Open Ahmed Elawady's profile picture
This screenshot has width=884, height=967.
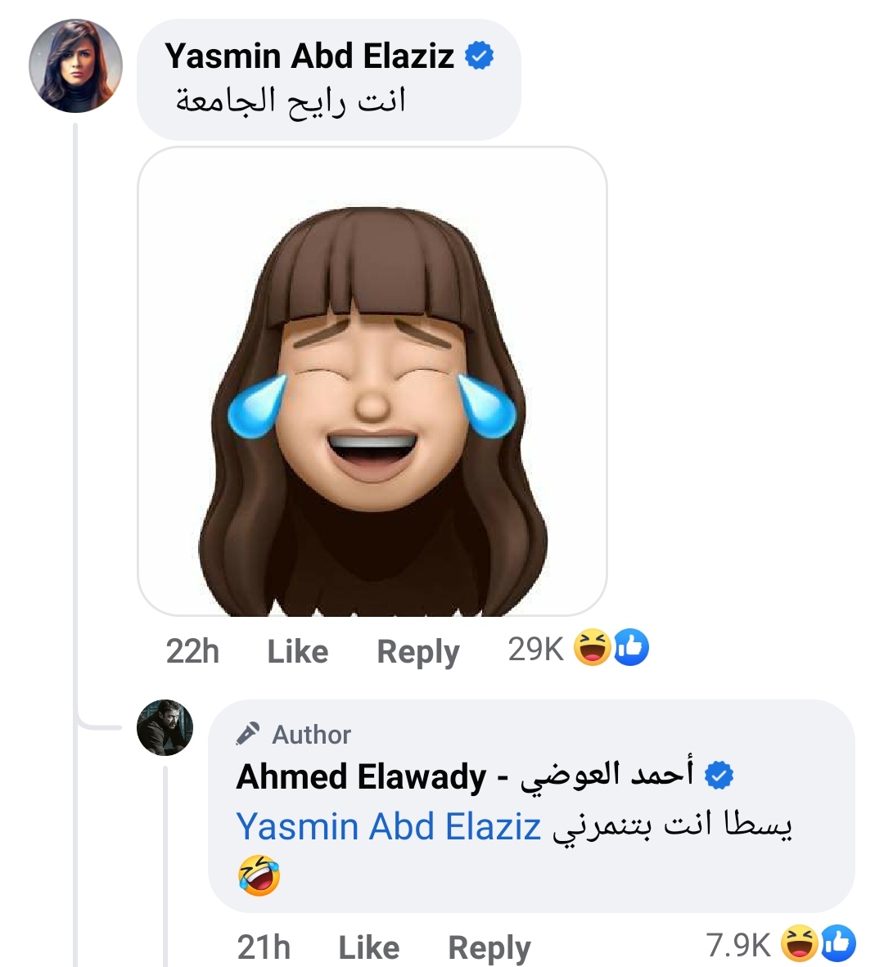[165, 727]
